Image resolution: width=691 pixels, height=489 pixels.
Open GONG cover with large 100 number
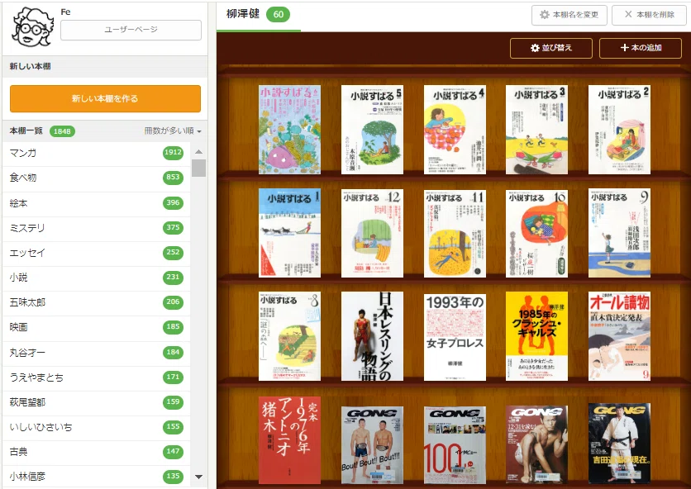(x=455, y=445)
